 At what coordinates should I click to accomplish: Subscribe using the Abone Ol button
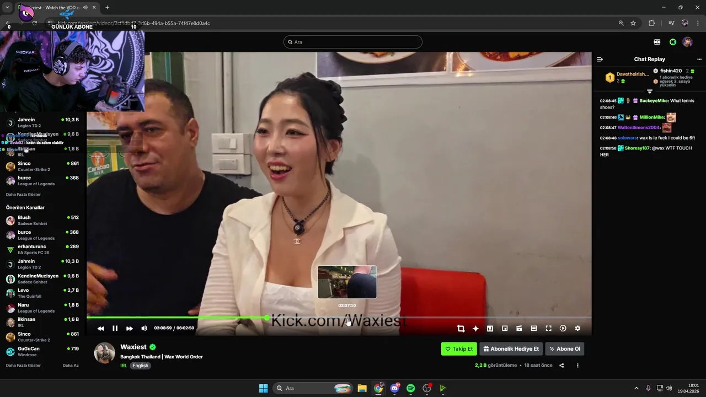(x=565, y=349)
